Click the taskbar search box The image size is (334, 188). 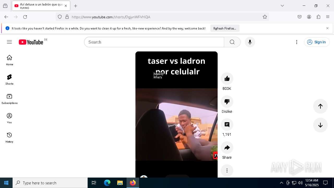50,183
